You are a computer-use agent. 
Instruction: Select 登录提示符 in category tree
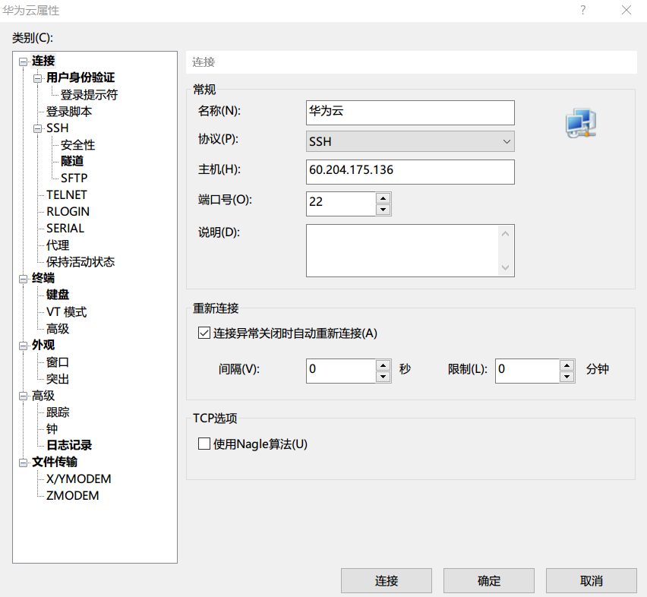[89, 94]
